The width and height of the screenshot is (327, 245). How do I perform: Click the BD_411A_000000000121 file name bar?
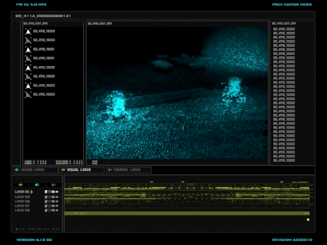163,16
